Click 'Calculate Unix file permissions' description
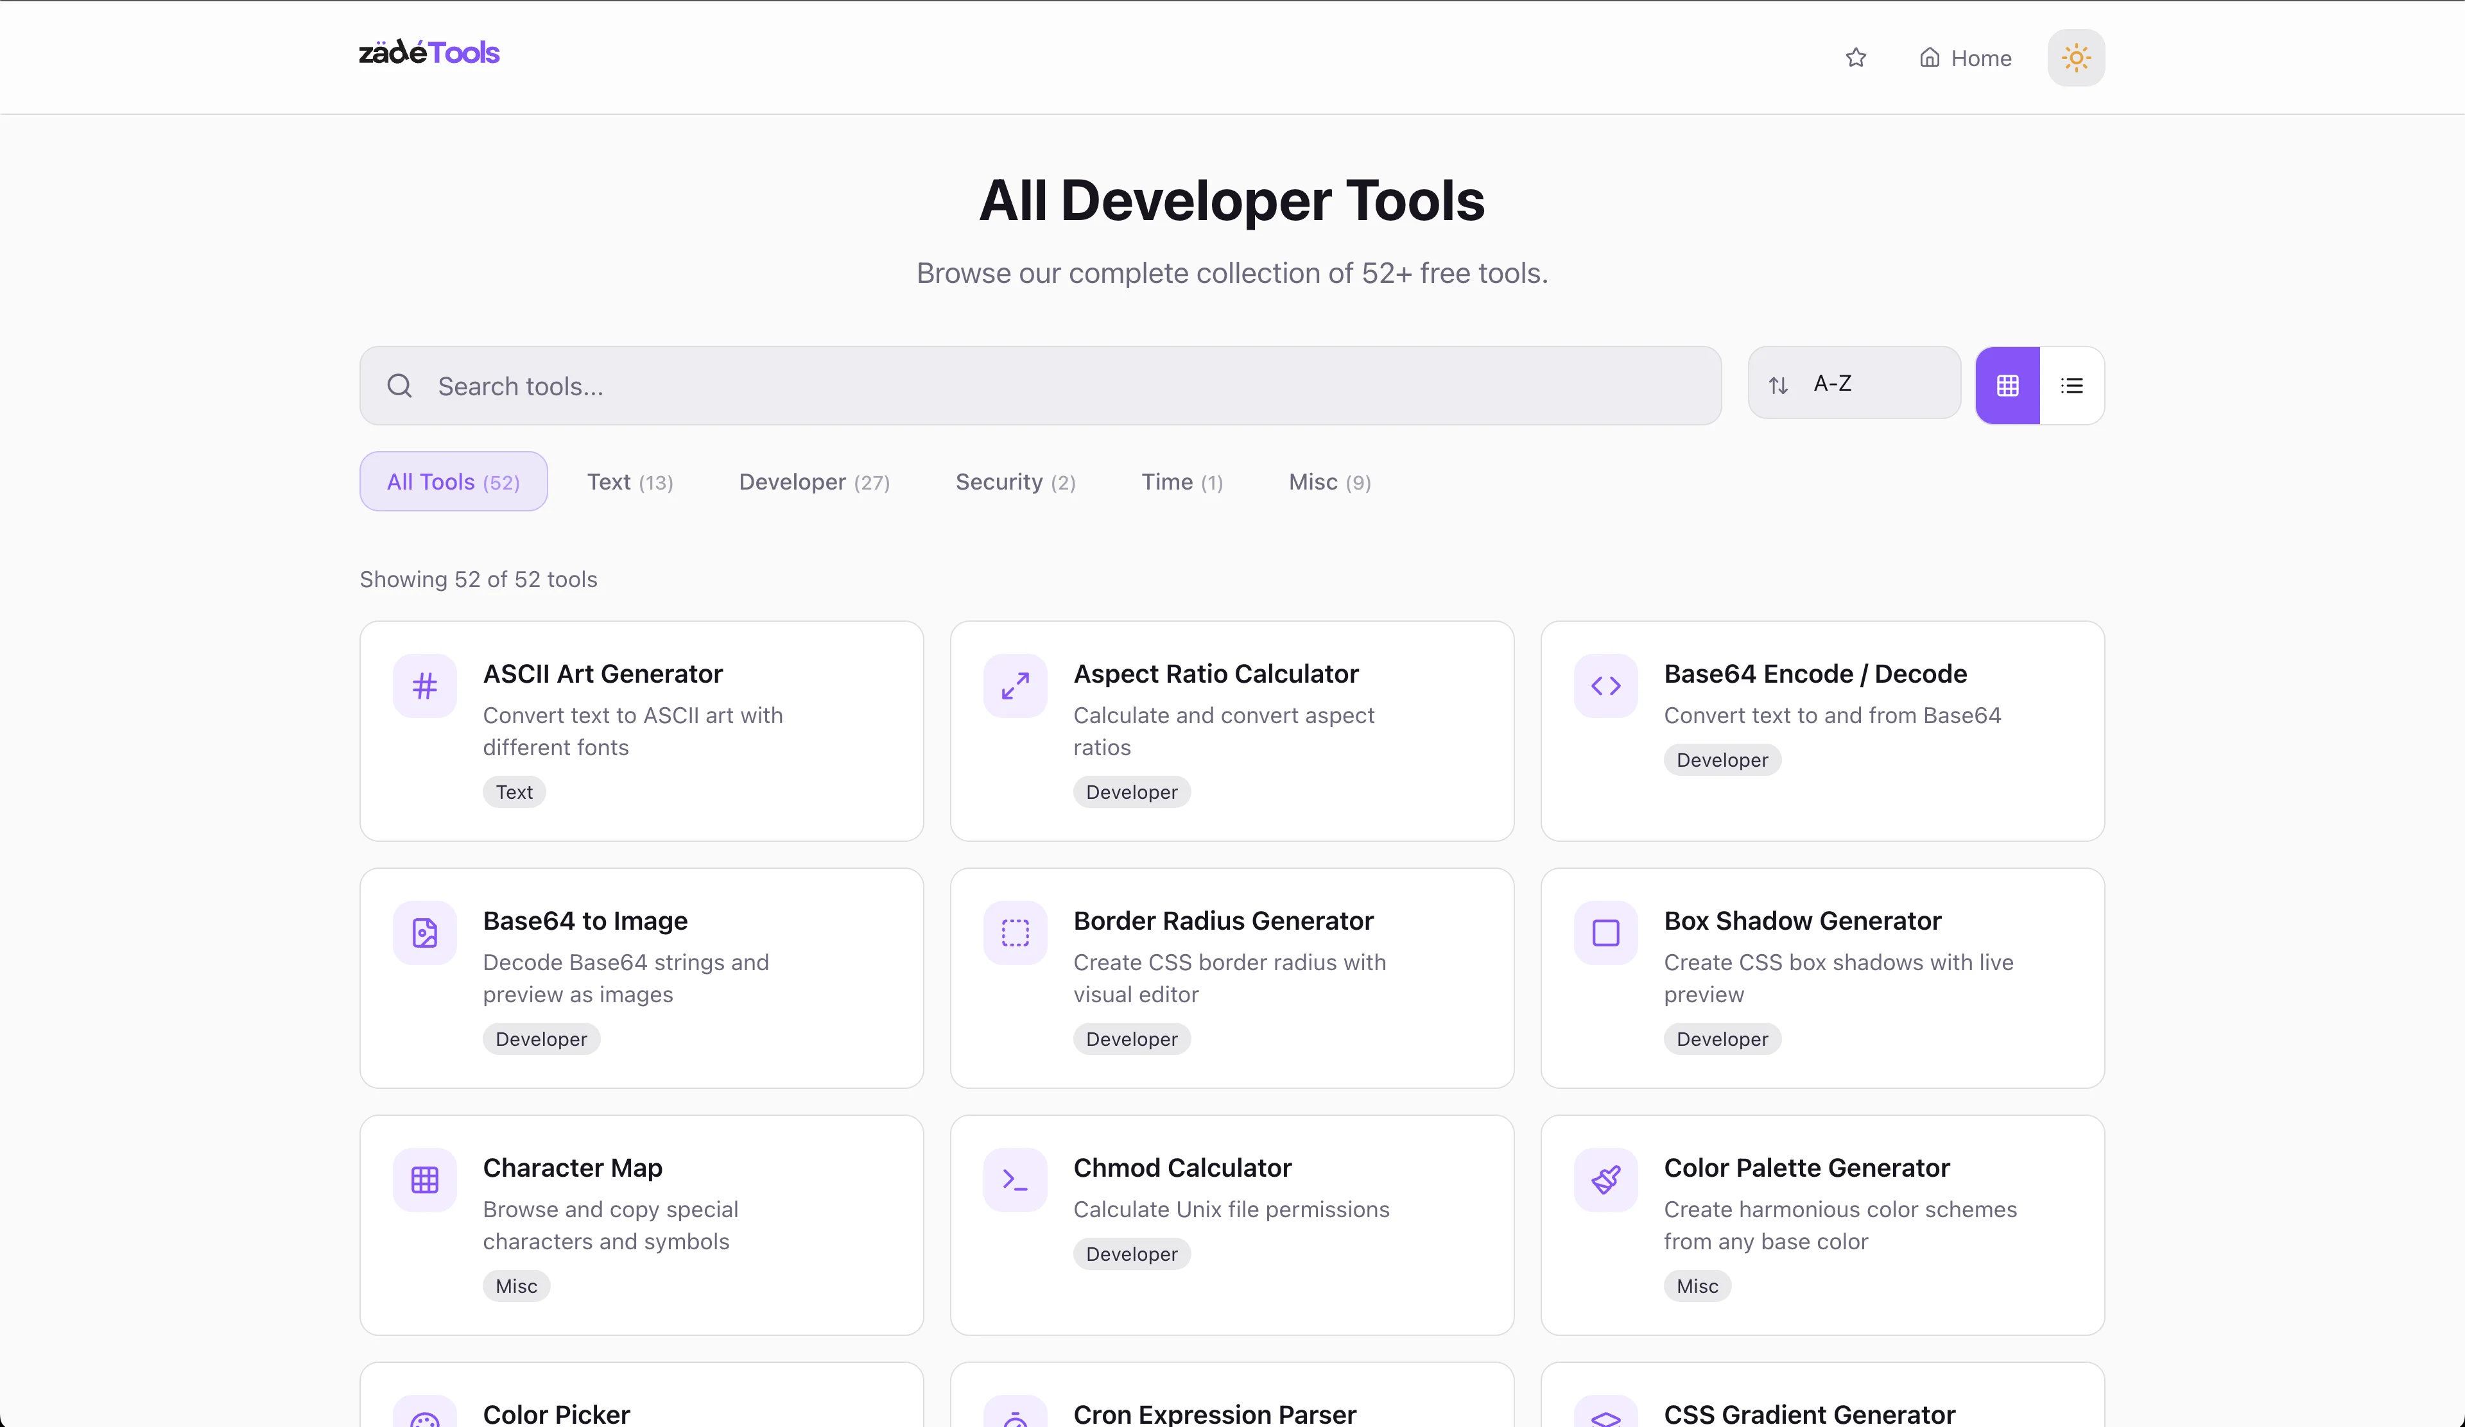2465x1427 pixels. tap(1231, 1209)
